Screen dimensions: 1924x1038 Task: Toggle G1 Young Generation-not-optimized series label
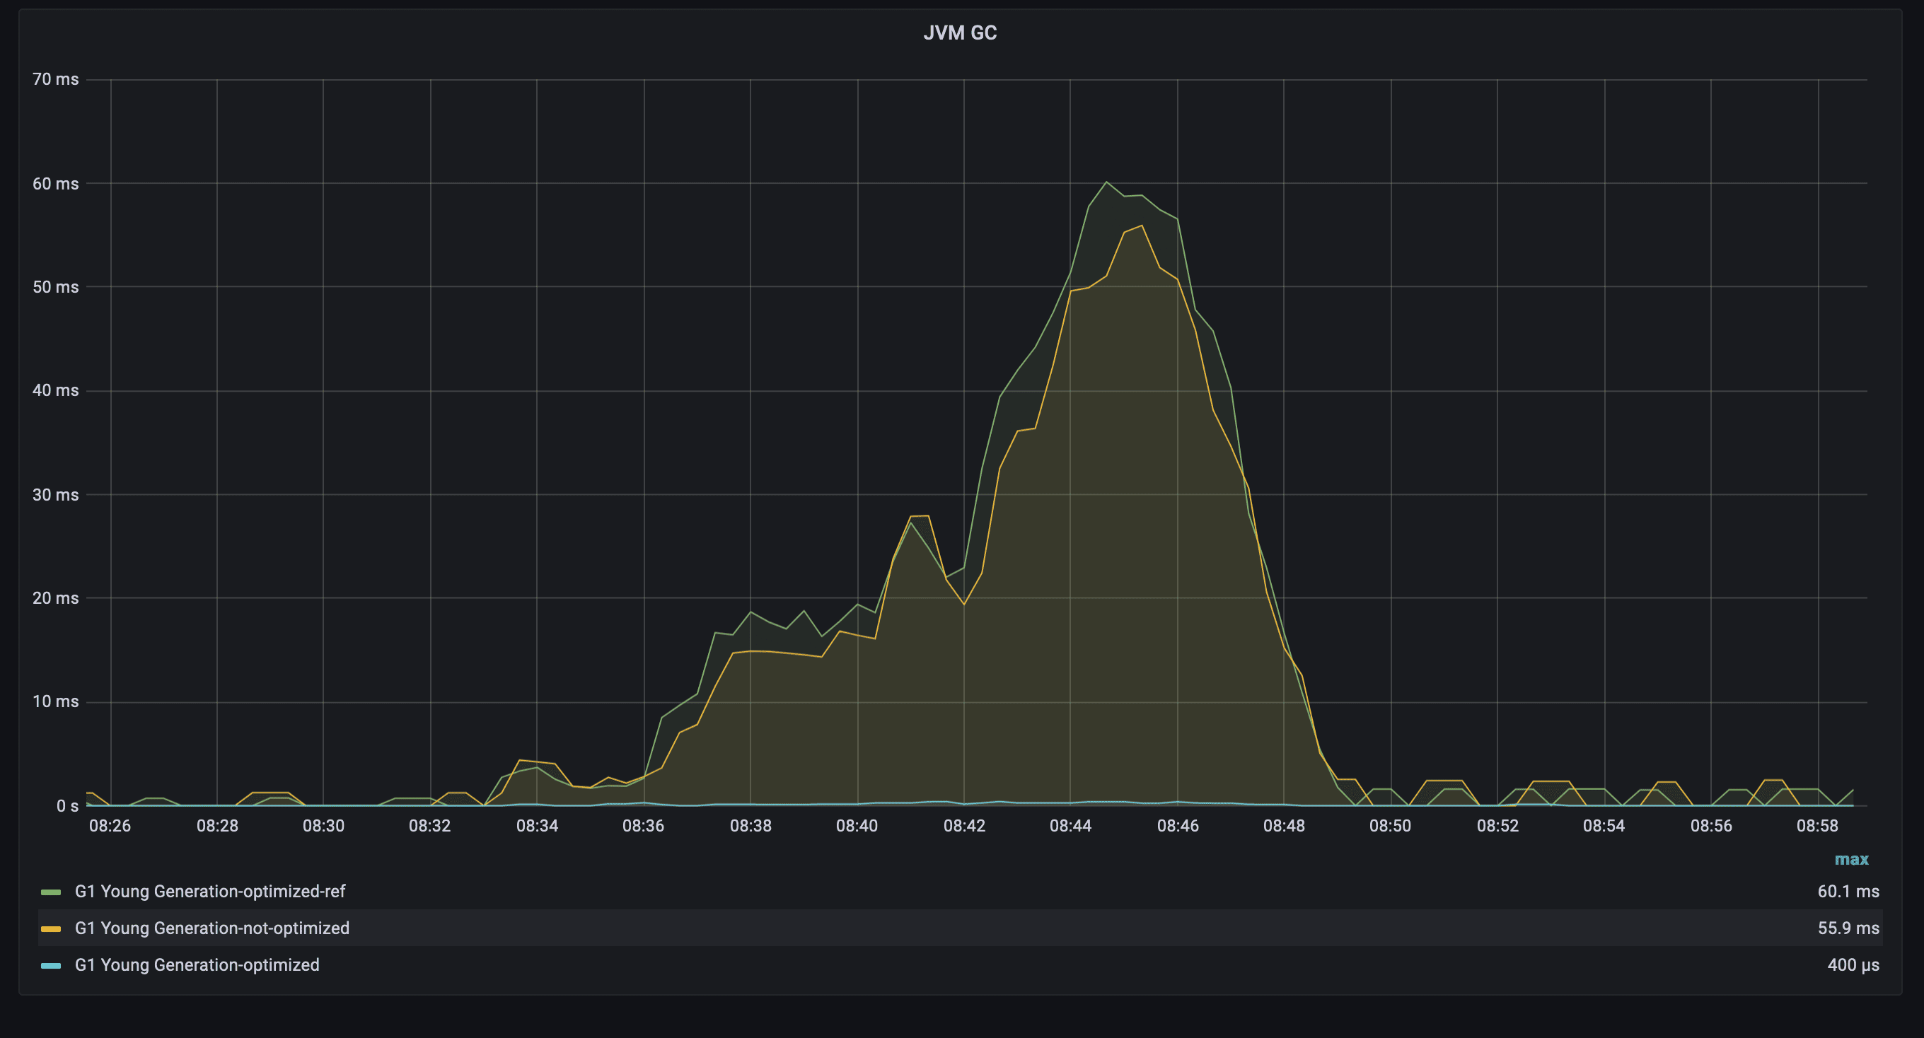click(212, 928)
